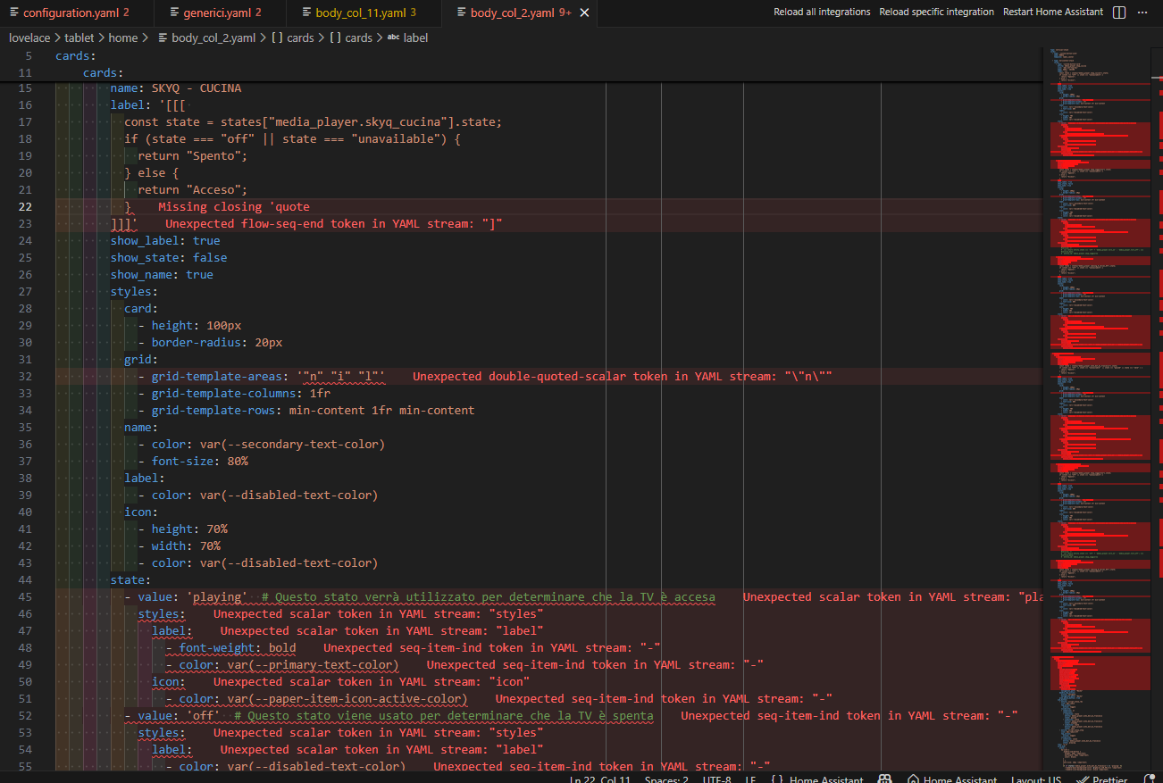
Task: Select the lovelace breadcrumb segment
Action: tap(29, 38)
